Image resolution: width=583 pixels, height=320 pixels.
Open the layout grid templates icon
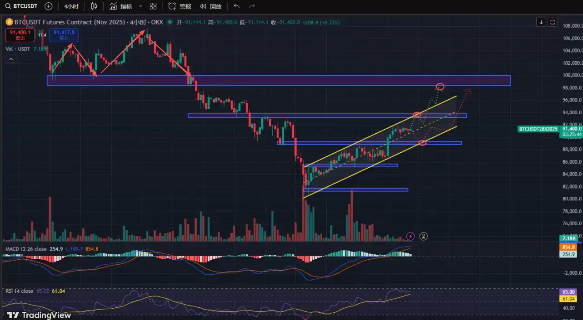[x=153, y=6]
